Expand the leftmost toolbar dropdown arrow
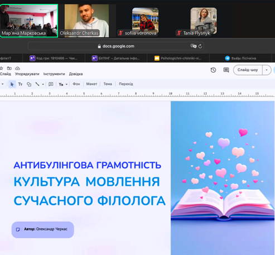The width and height of the screenshot is (275, 255). pos(3,84)
